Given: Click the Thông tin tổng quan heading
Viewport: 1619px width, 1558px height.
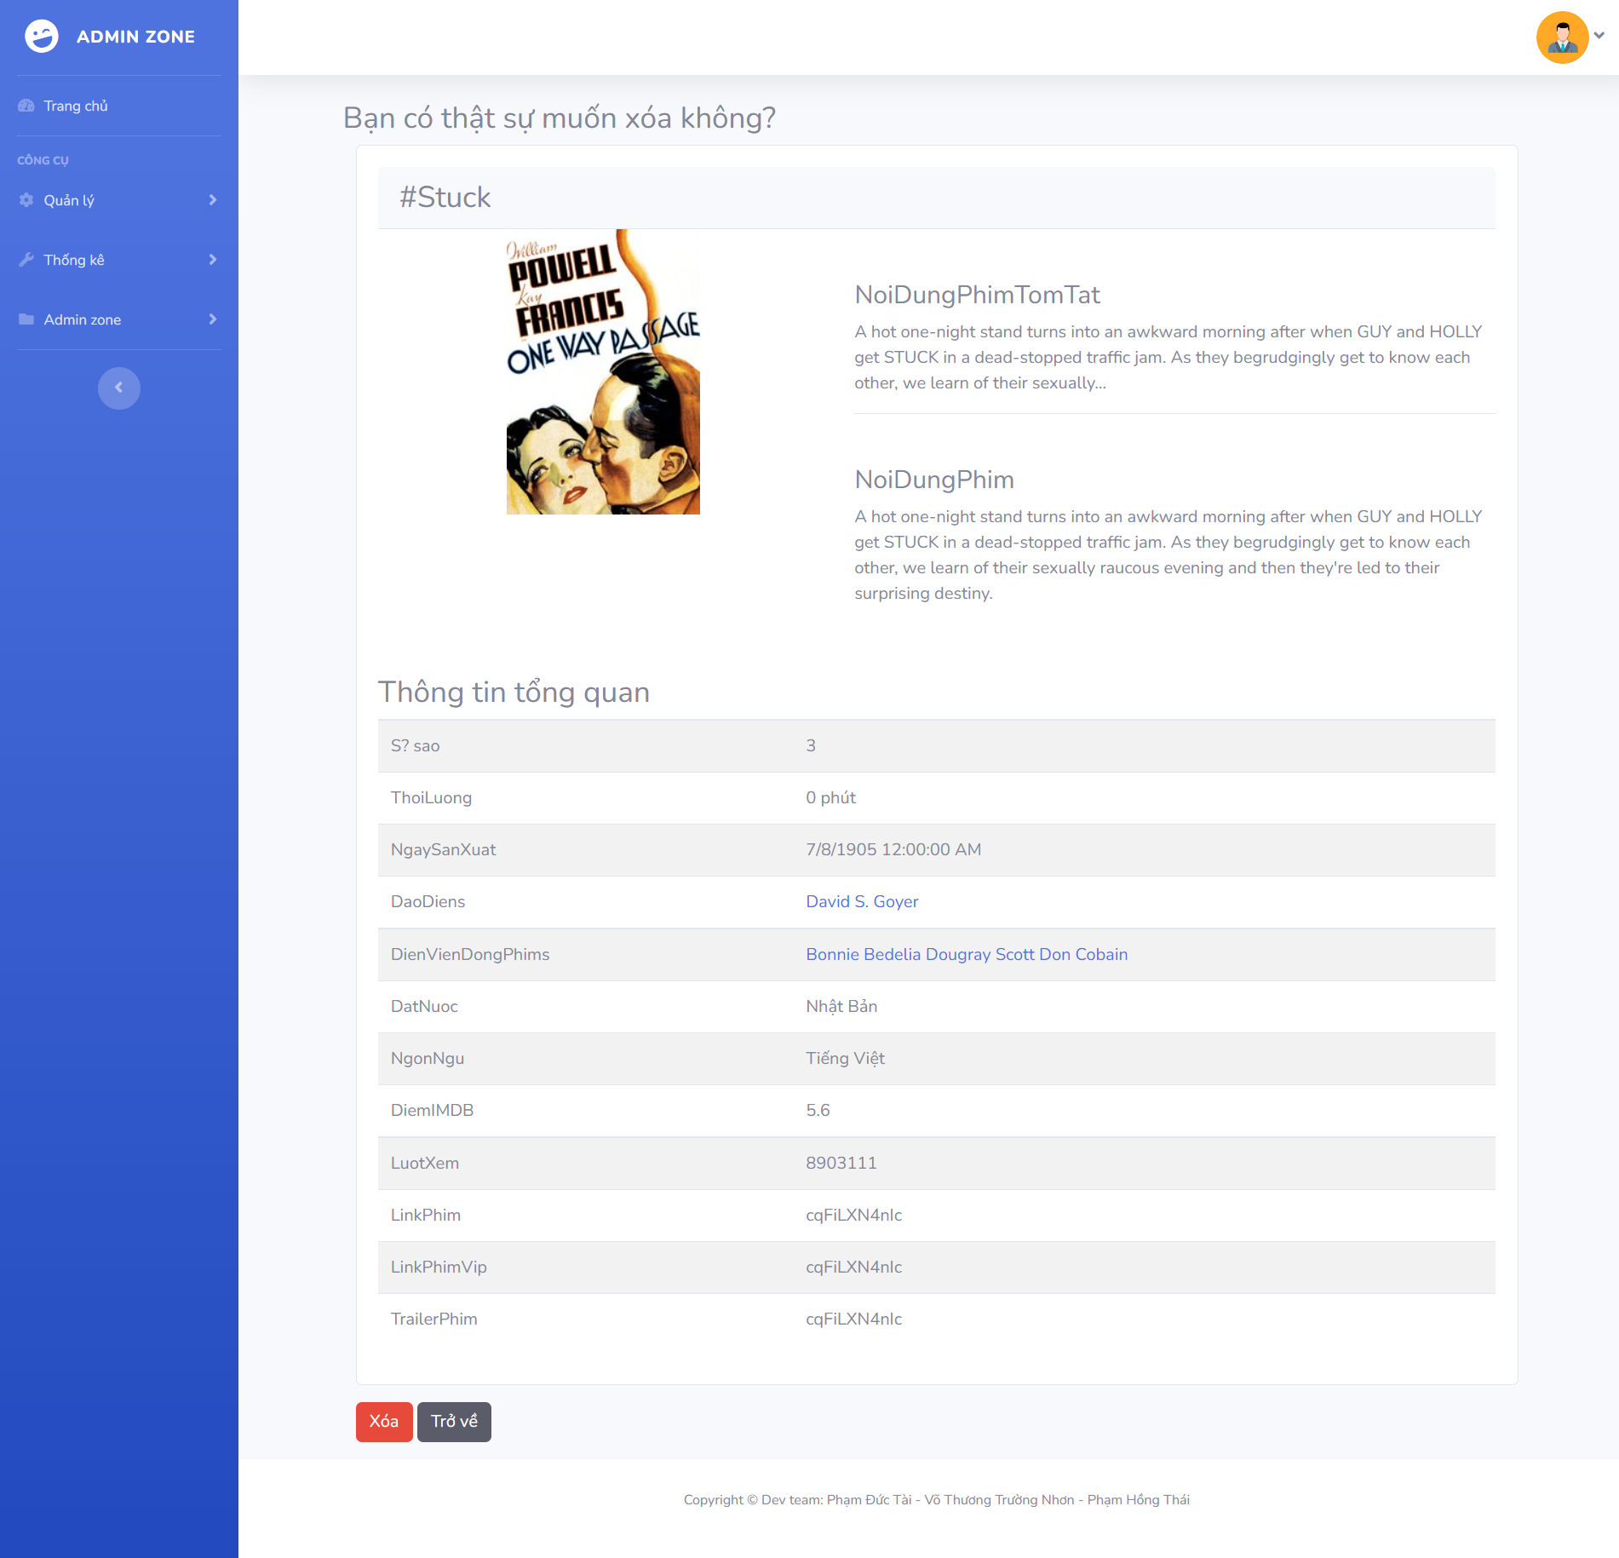Looking at the screenshot, I should (514, 693).
